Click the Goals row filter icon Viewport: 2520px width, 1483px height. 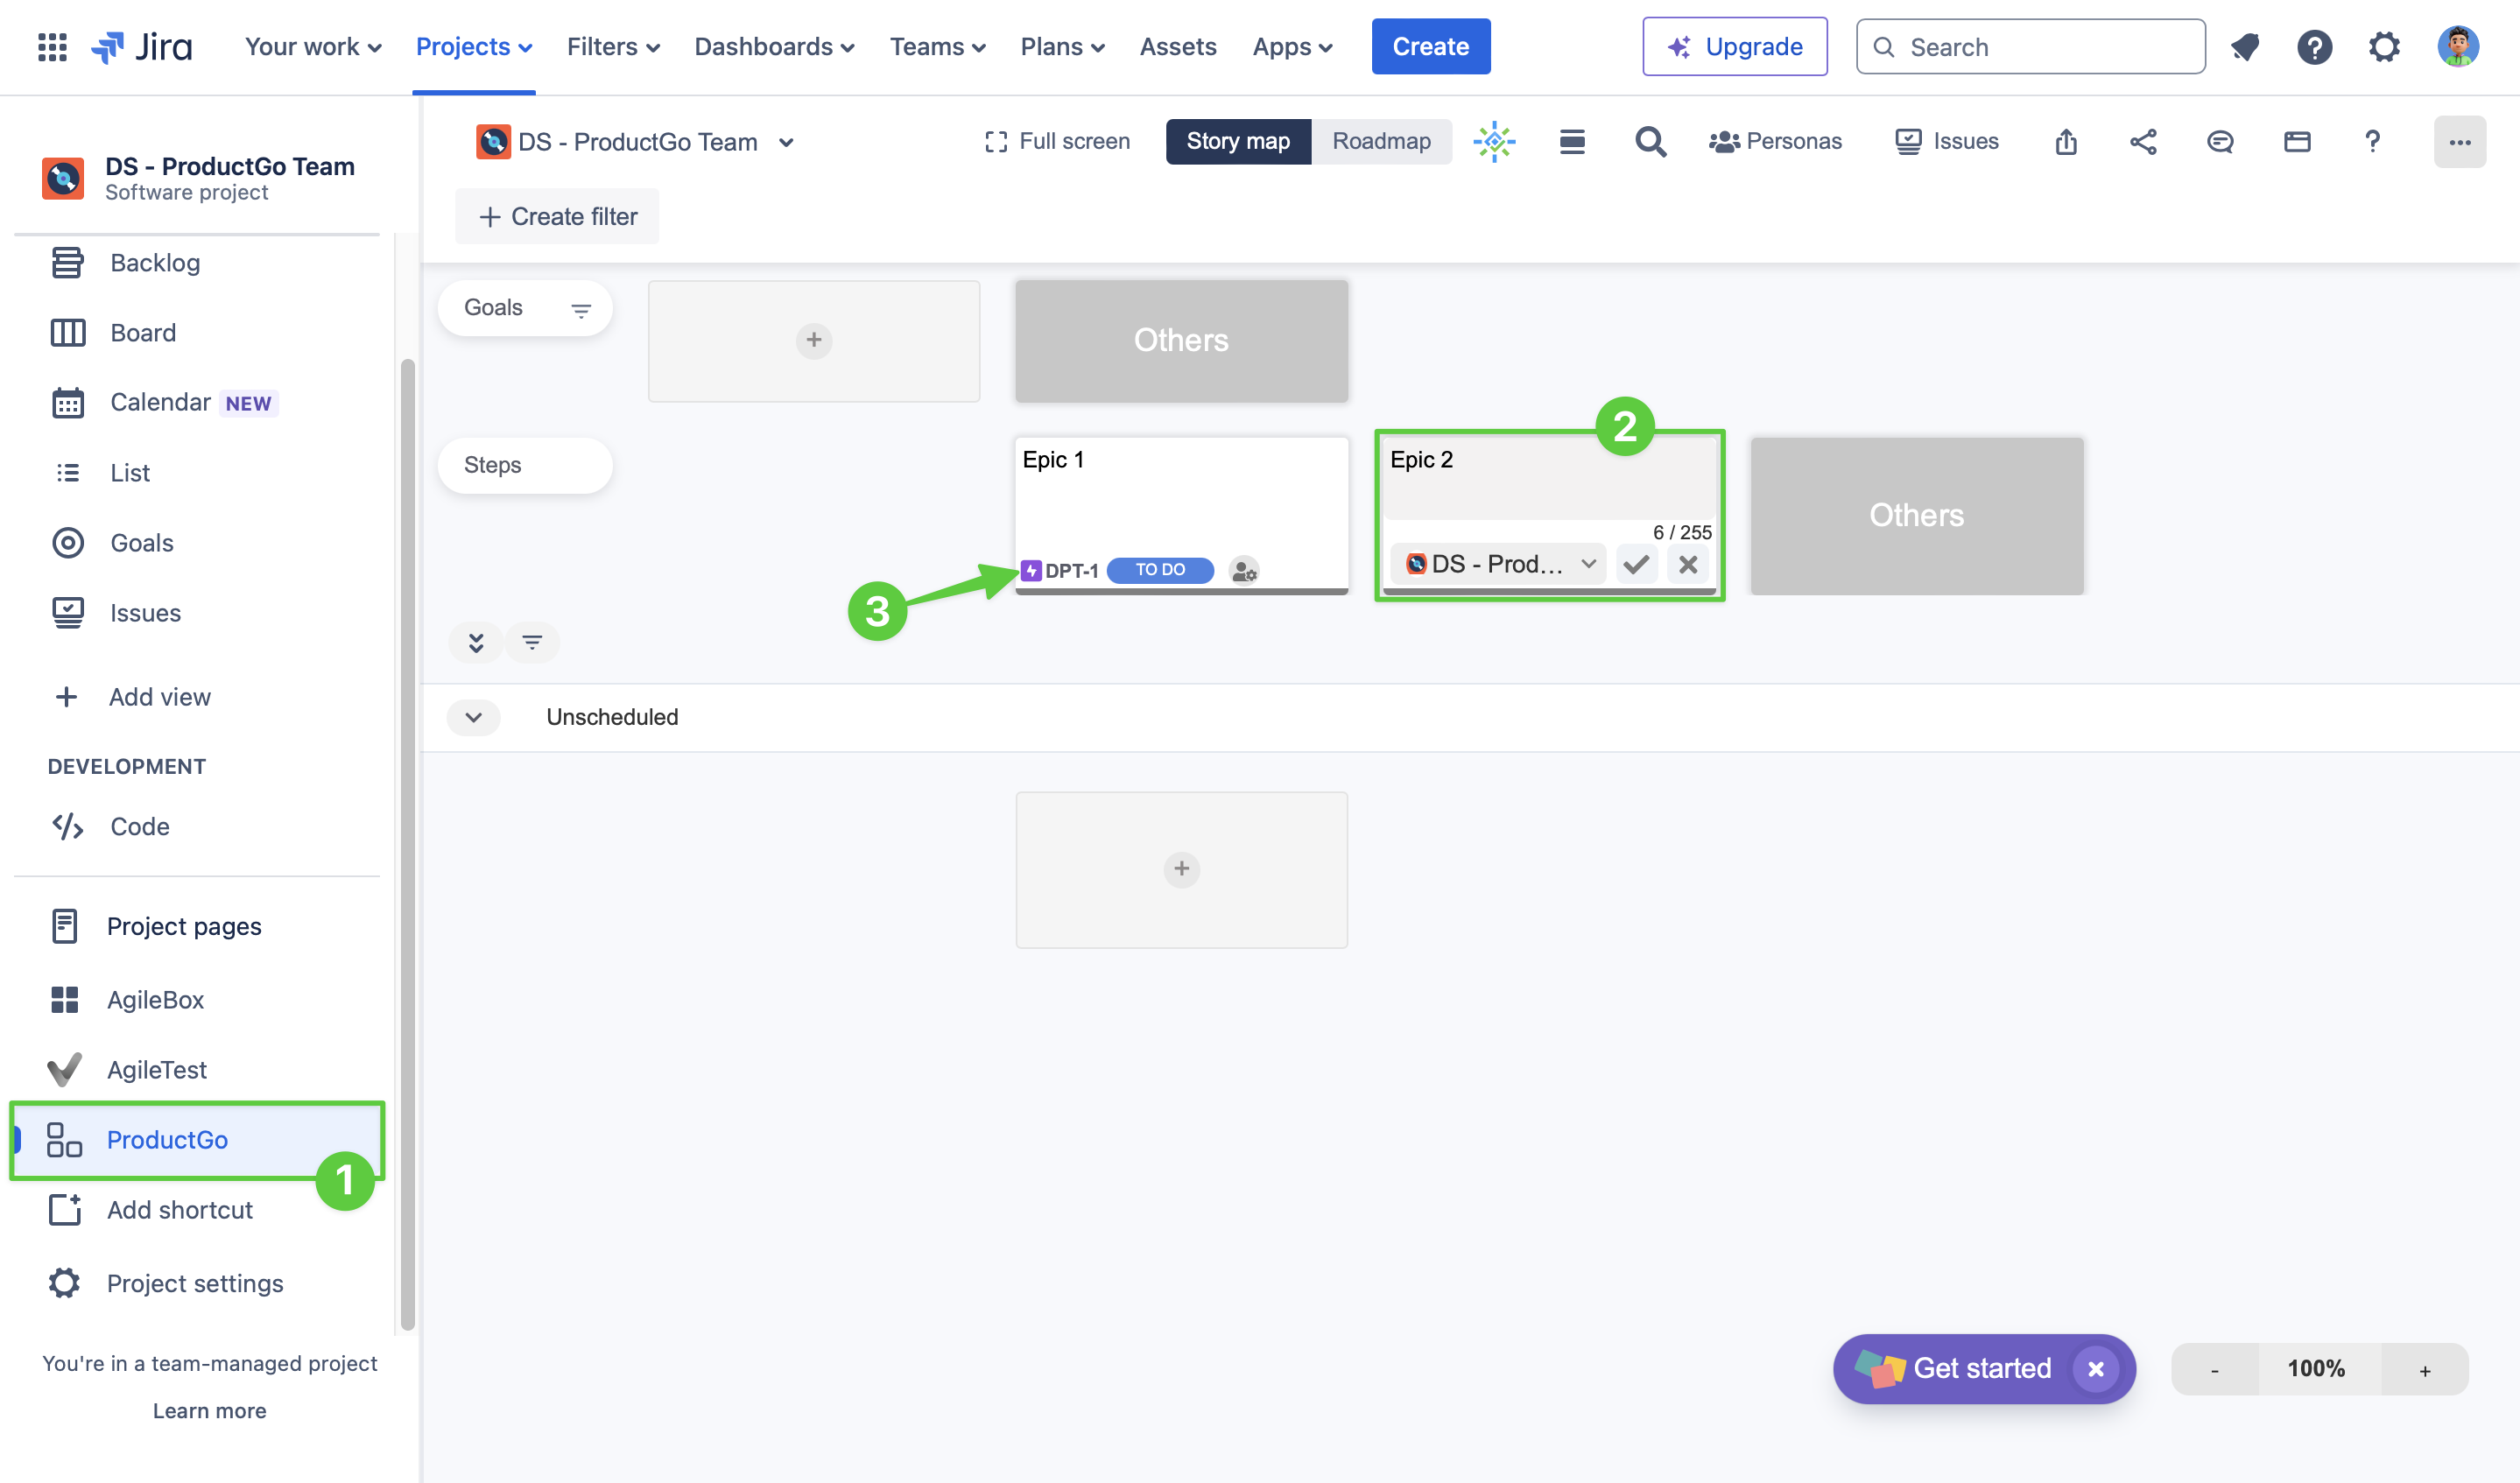coord(581,310)
